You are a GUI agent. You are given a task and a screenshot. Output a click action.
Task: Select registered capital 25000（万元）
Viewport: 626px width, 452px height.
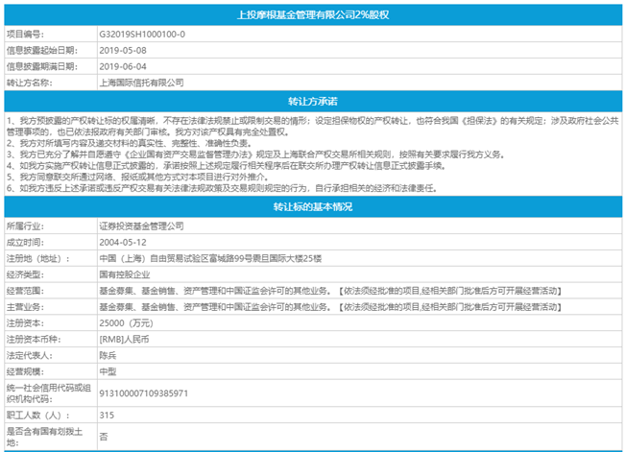[130, 324]
